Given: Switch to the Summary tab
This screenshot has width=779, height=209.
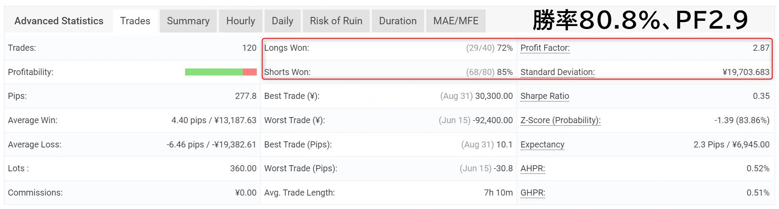Looking at the screenshot, I should click(188, 21).
